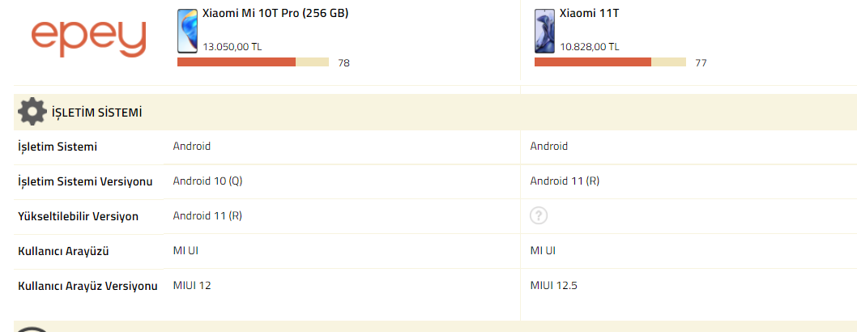Click the MIUI 12 value

point(192,285)
